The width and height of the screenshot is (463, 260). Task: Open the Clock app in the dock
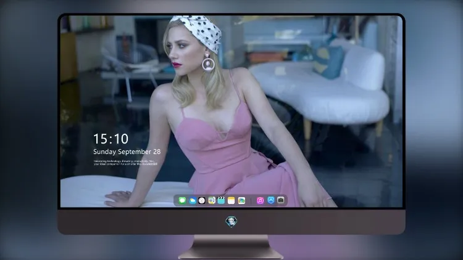[202, 200]
